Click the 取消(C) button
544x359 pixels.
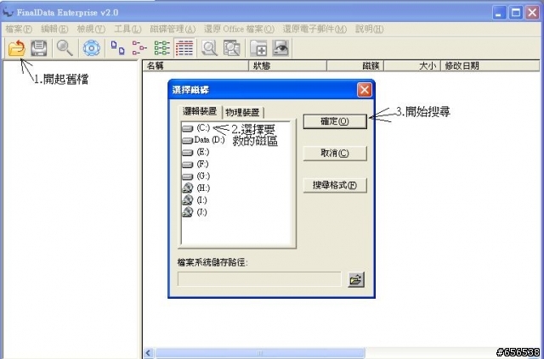pyautogui.click(x=335, y=153)
